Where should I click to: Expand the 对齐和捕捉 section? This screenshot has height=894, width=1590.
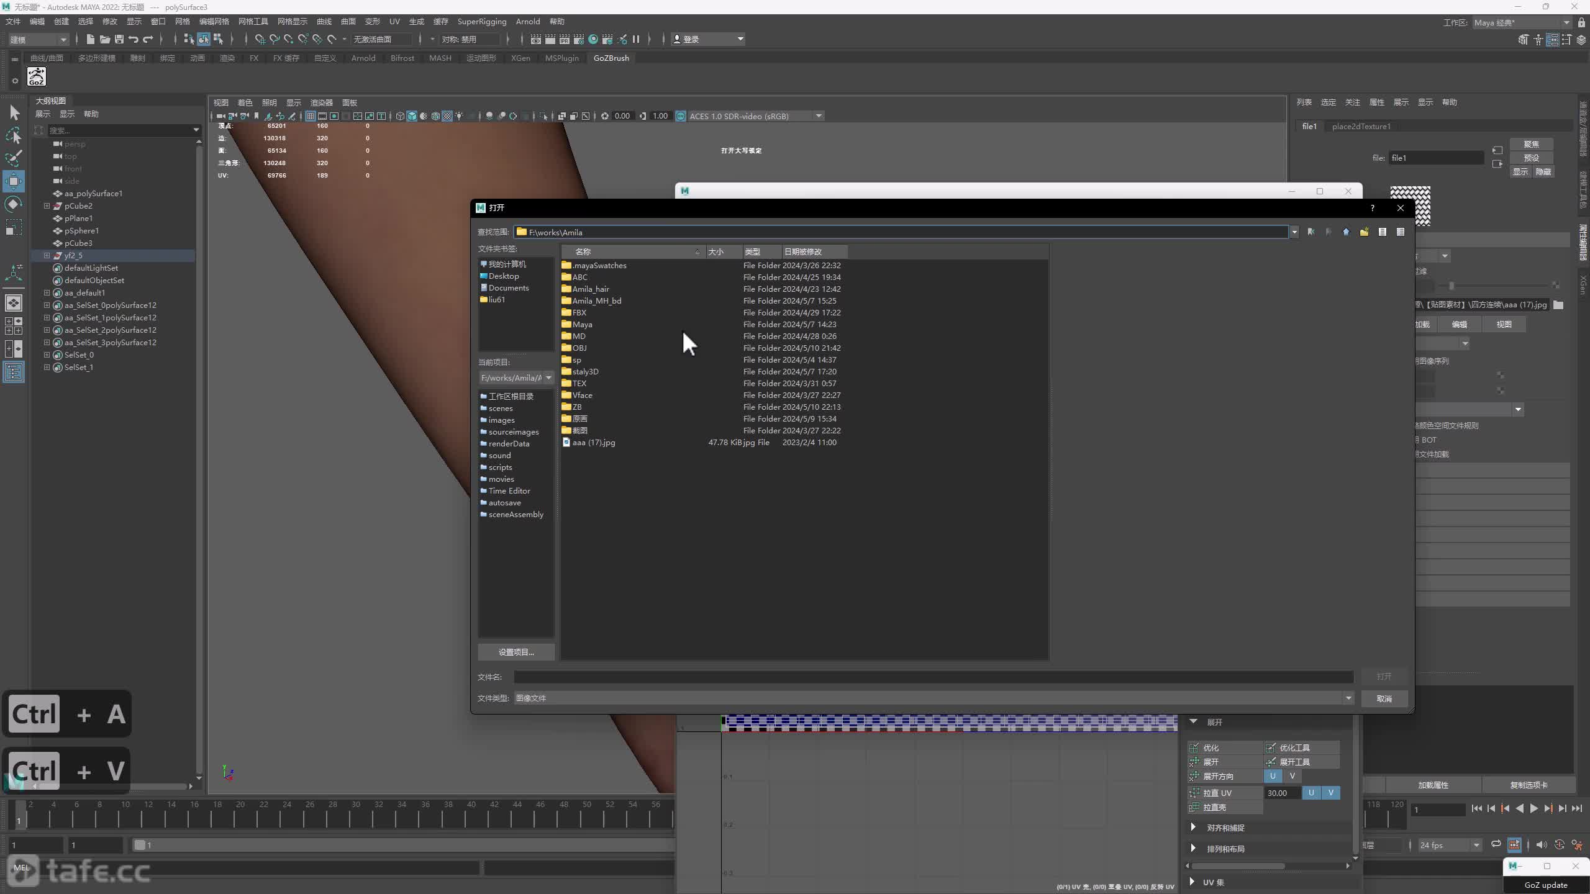point(1193,828)
